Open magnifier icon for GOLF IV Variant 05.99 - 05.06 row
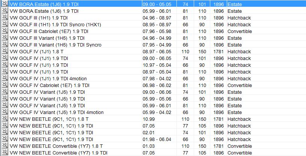 point(5,98)
